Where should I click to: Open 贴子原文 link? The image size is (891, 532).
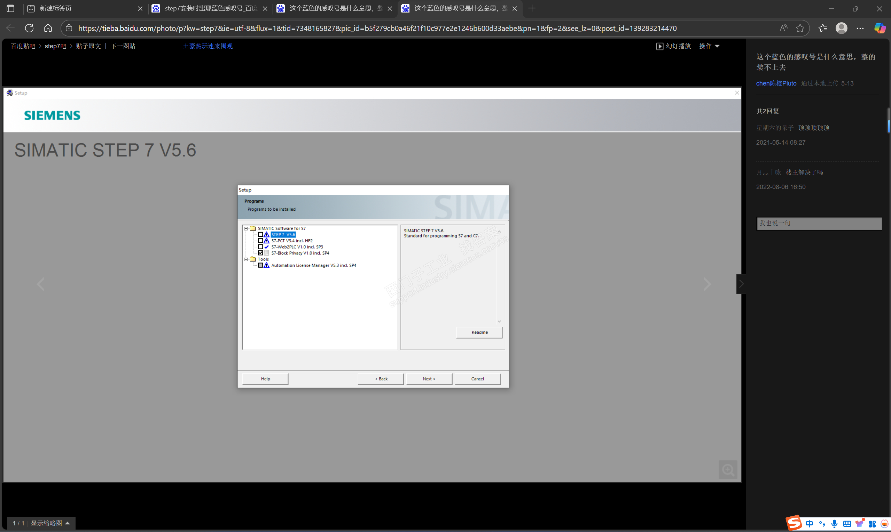click(88, 46)
